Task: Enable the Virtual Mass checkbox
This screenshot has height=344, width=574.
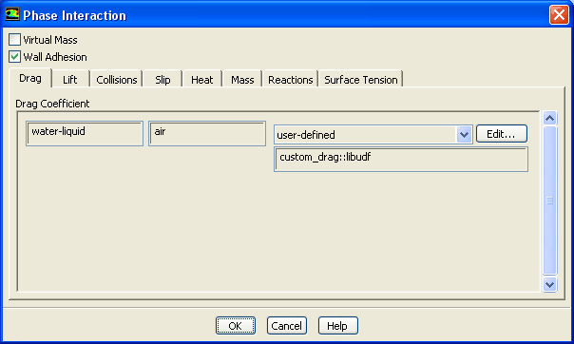Action: tap(14, 40)
